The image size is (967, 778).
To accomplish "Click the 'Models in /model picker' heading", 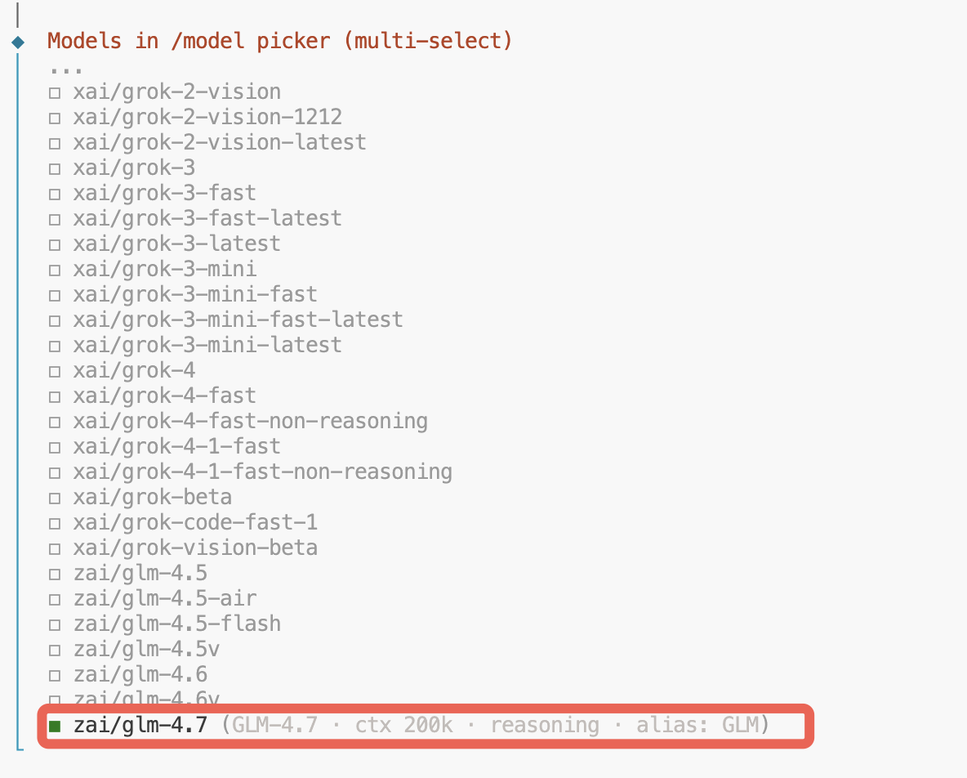I will (279, 41).
